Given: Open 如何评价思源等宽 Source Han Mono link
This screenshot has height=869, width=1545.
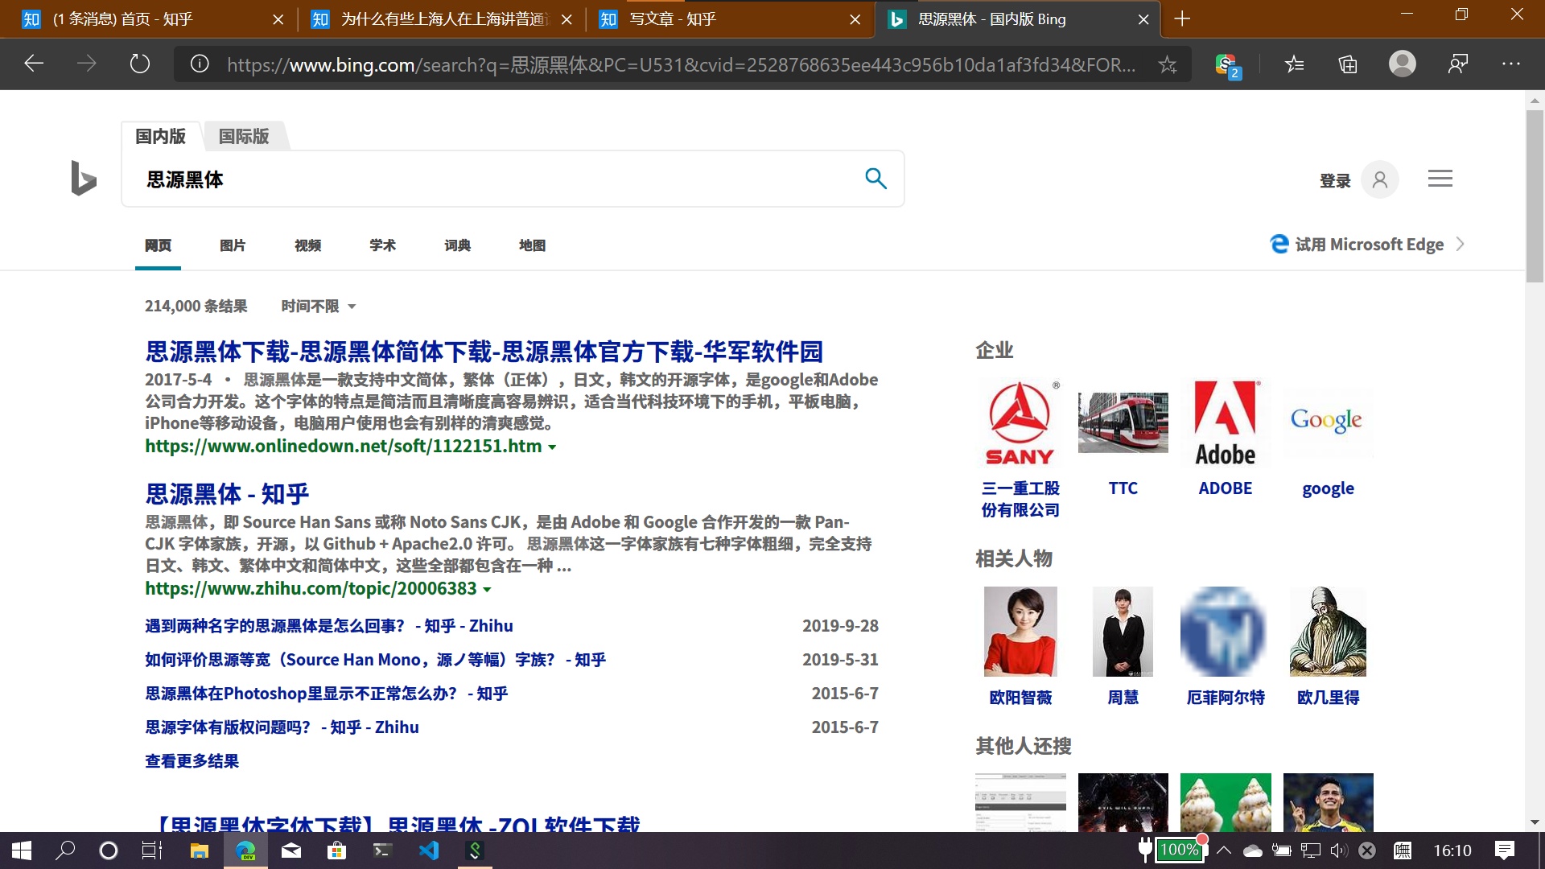Looking at the screenshot, I should pyautogui.click(x=375, y=660).
